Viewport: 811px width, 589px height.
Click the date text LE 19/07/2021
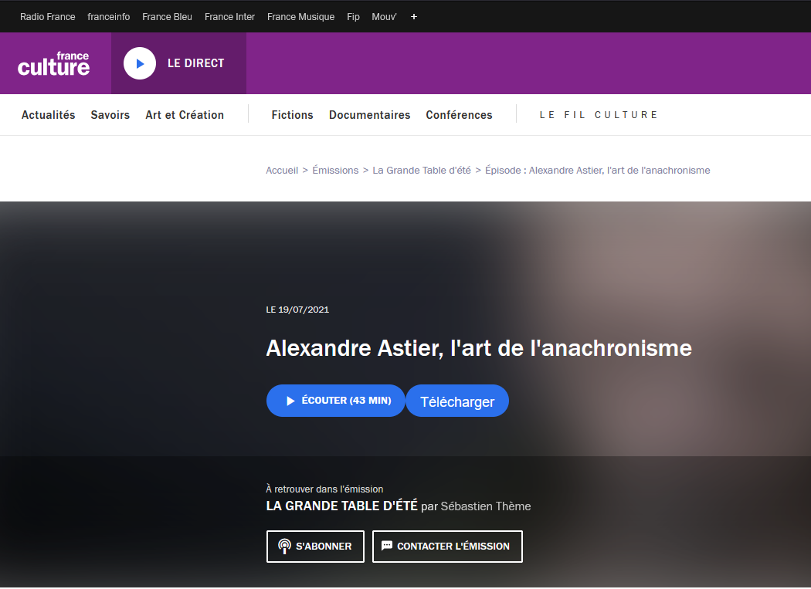(x=297, y=310)
